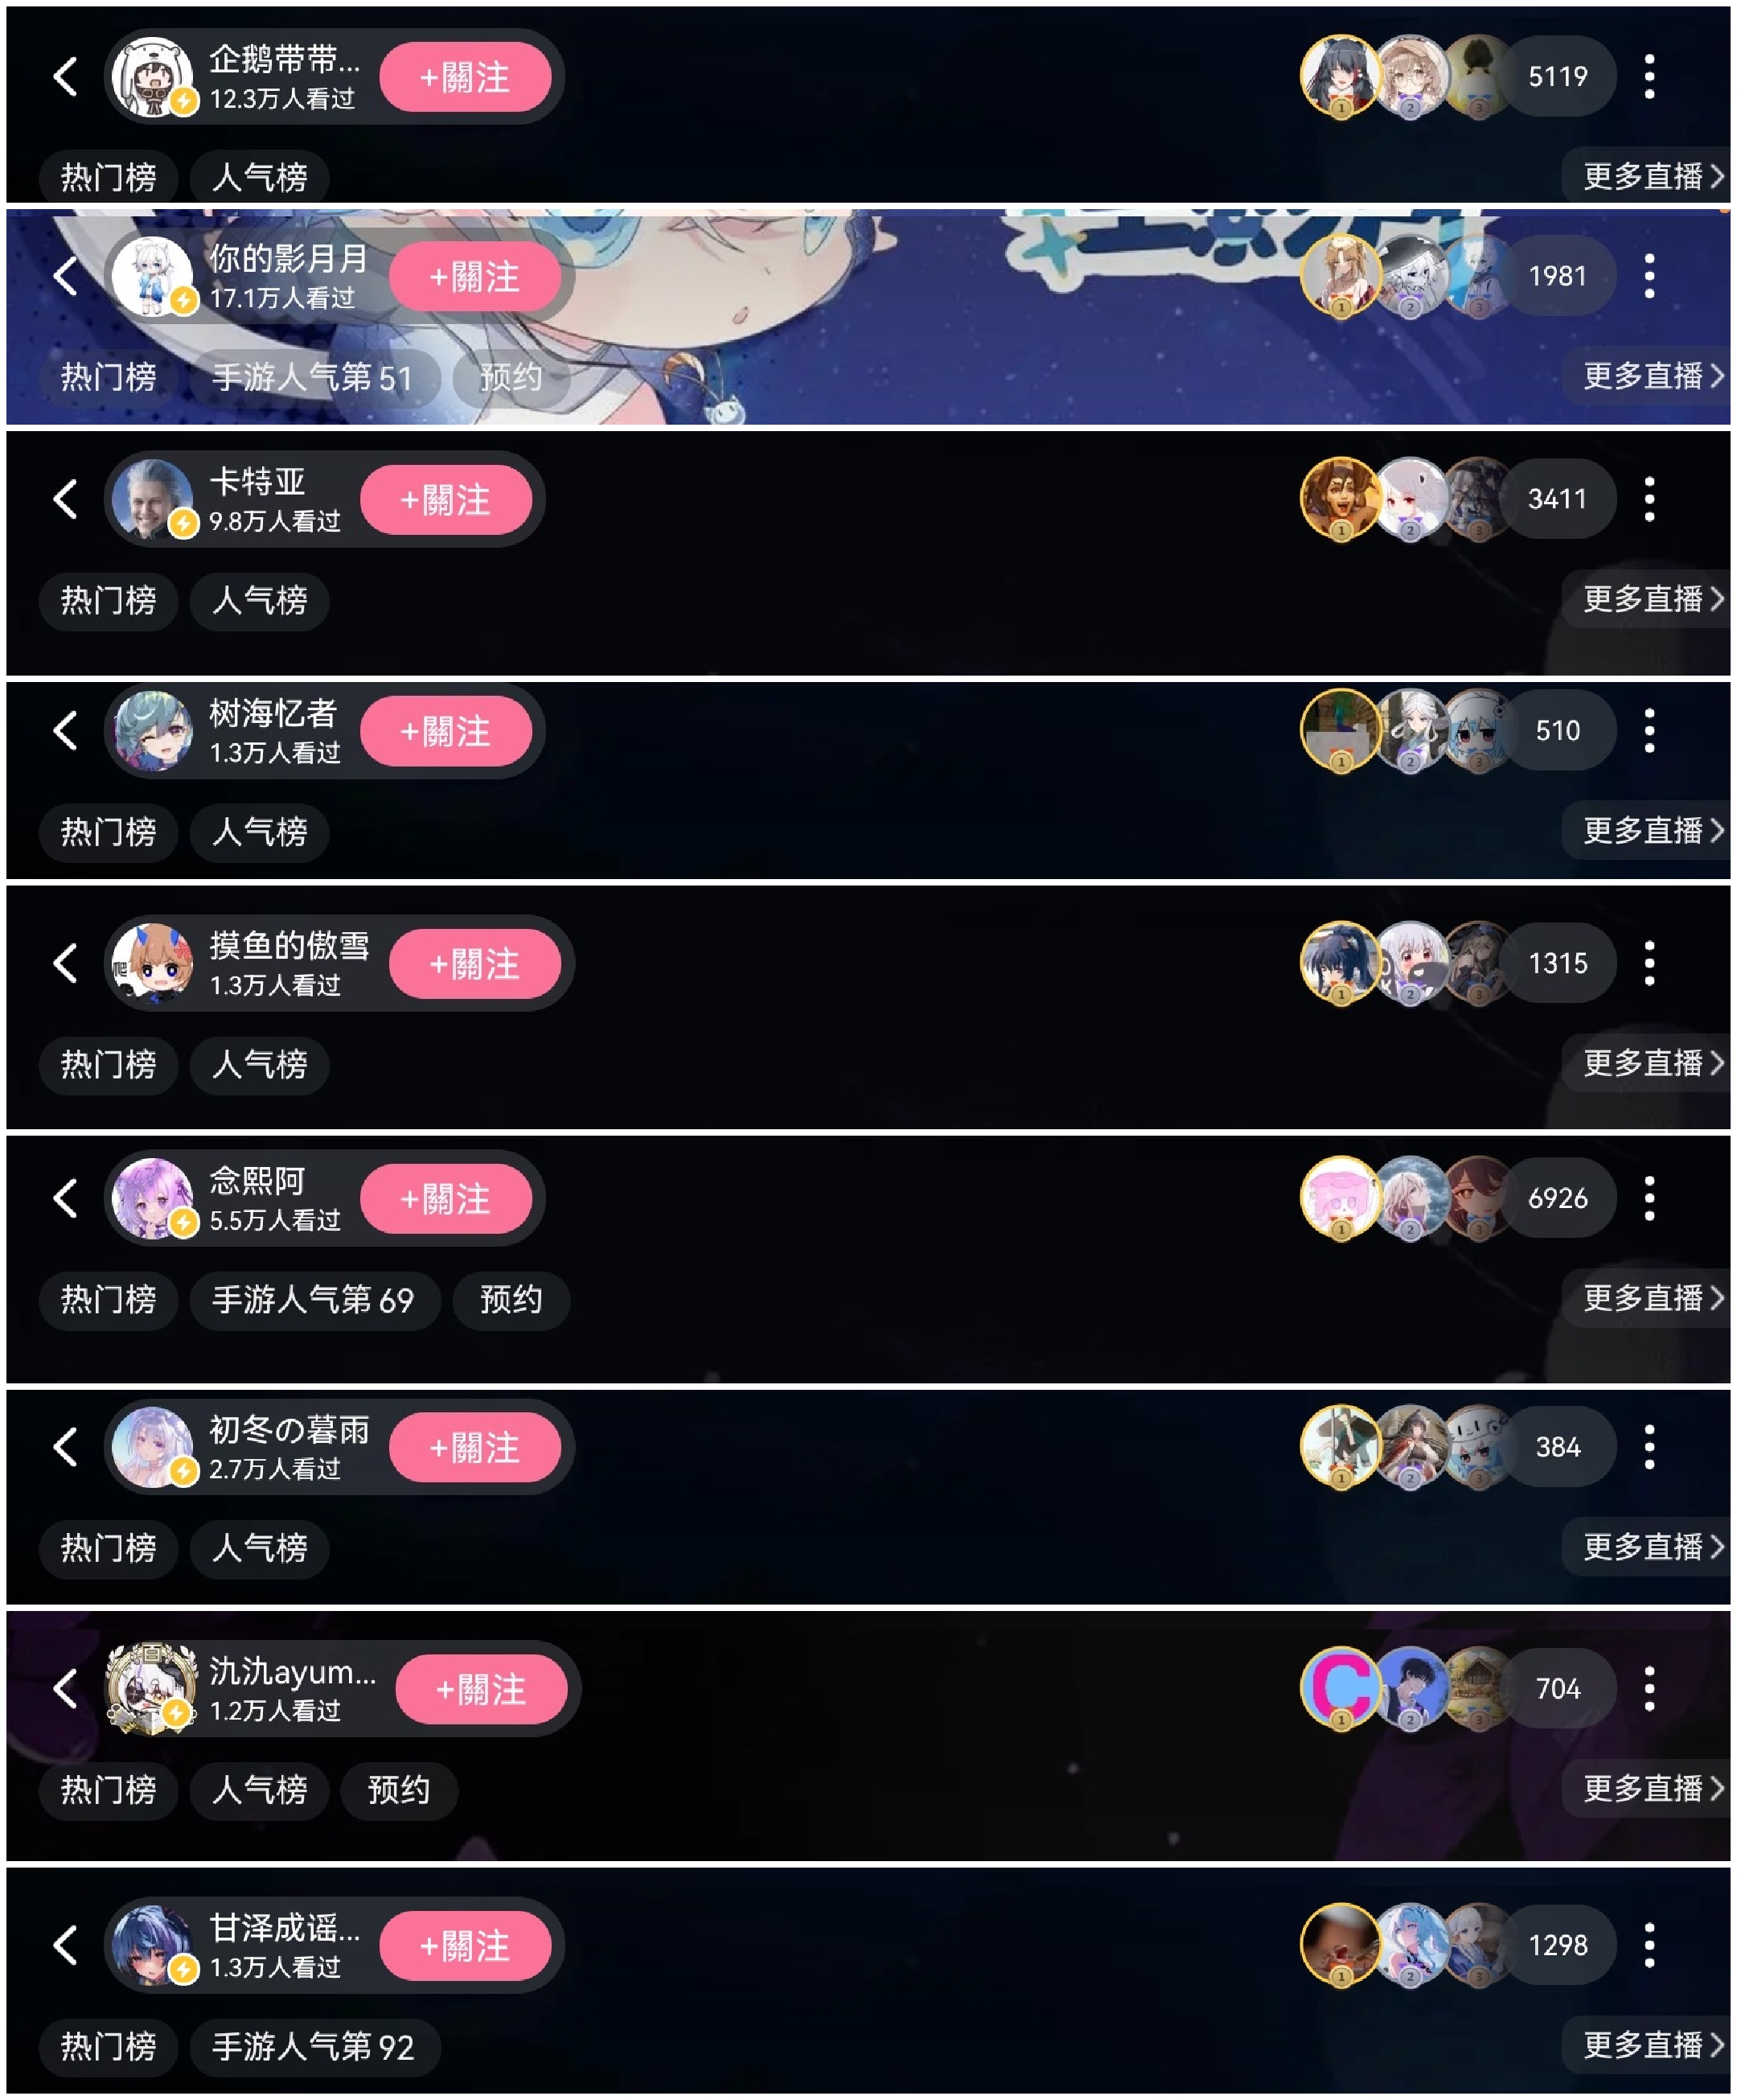The image size is (1737, 2100).
Task: Follow 企鹅带带 with the +關注 button
Action: [x=465, y=77]
